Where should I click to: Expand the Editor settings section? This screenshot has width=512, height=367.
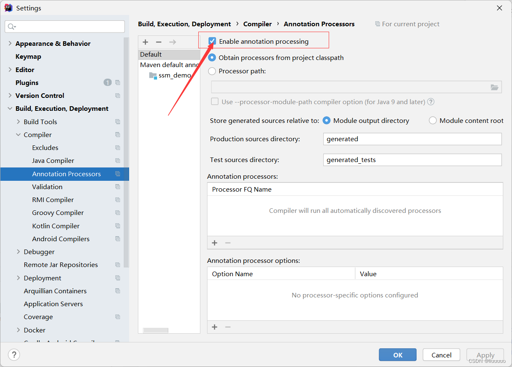(10, 70)
